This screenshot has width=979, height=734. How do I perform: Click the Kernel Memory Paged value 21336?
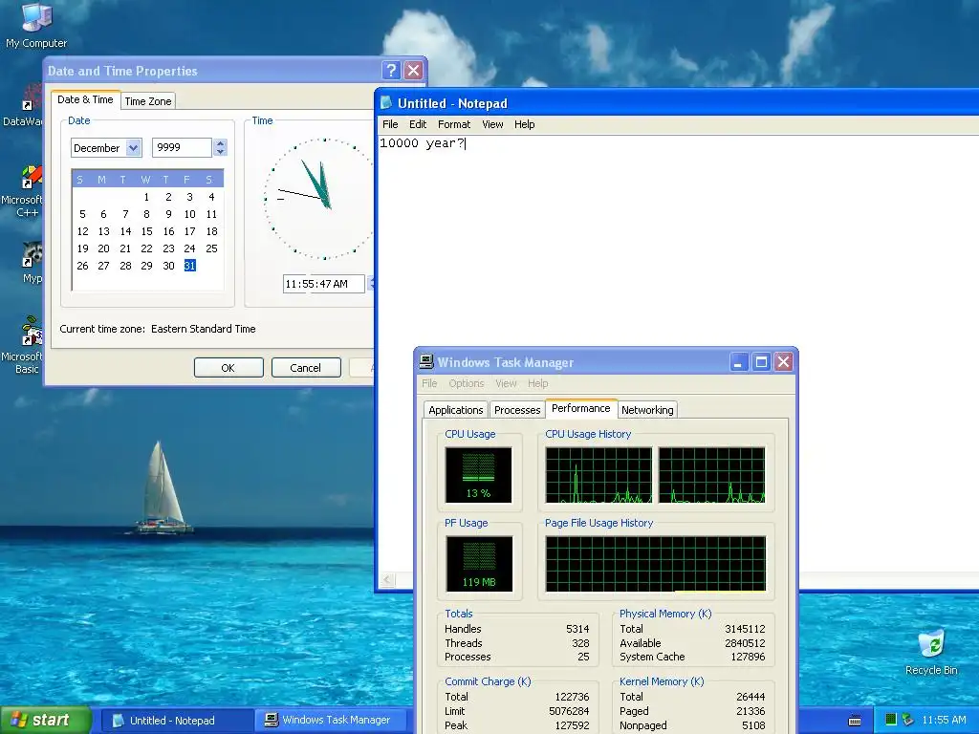click(751, 711)
